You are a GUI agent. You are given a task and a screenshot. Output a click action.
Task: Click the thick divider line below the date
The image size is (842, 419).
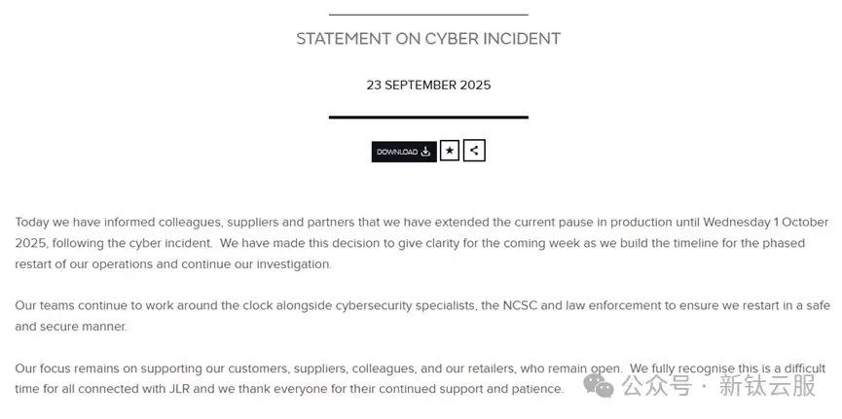[x=428, y=117]
